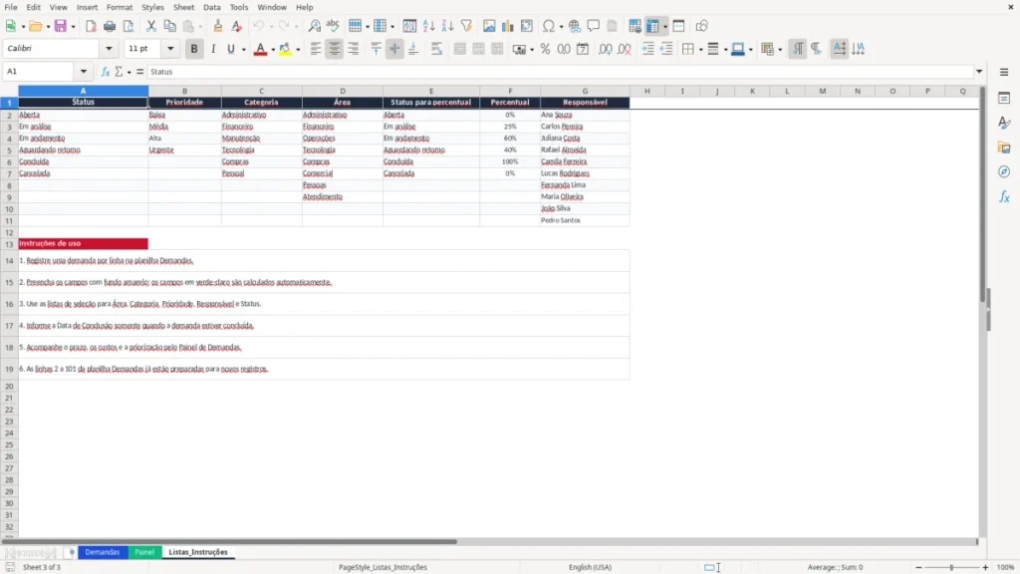The width and height of the screenshot is (1020, 574).
Task: Click the Clone formatting paintbrush icon
Action: click(x=218, y=26)
